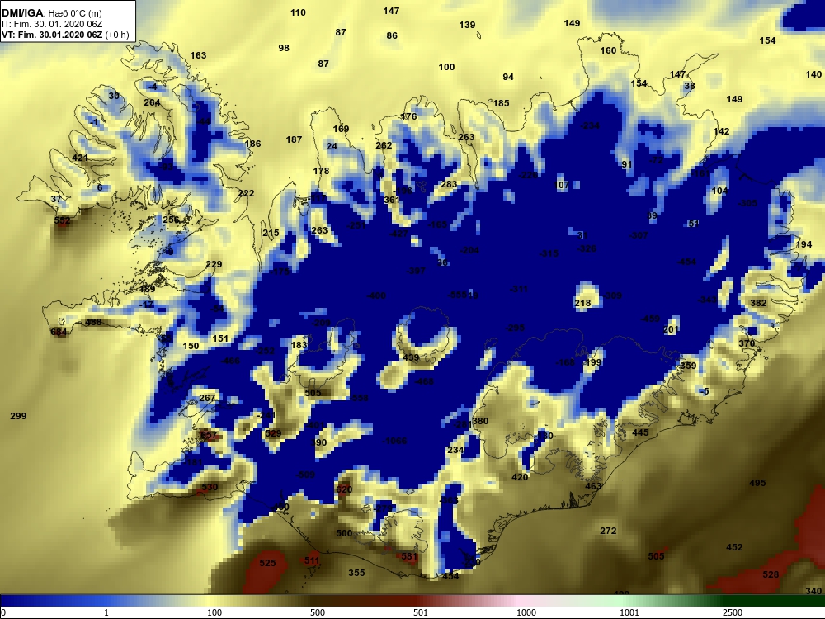This screenshot has width=825, height=619.
Task: Click the '421' value on the map
Action: pyautogui.click(x=80, y=158)
